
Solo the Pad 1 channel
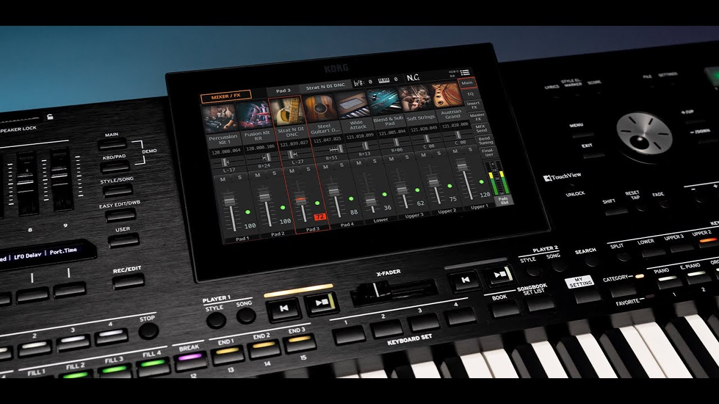tap(240, 178)
